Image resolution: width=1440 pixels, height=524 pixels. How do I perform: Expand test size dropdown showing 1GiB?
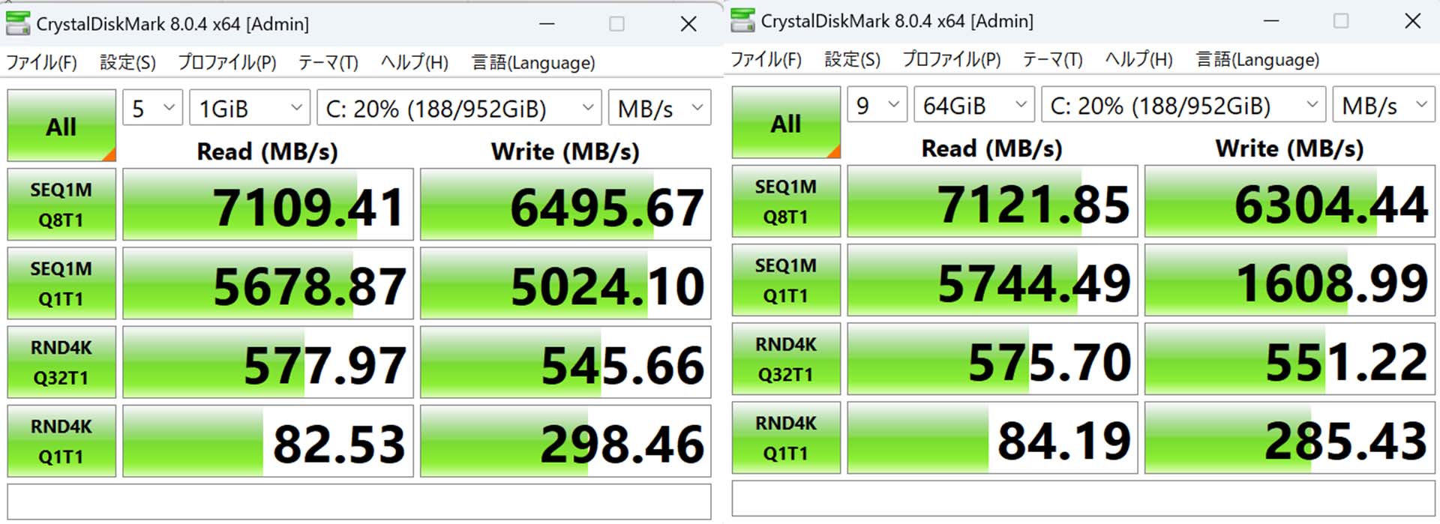(x=250, y=108)
